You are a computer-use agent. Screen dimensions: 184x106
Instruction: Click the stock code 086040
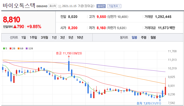tap(42, 6)
